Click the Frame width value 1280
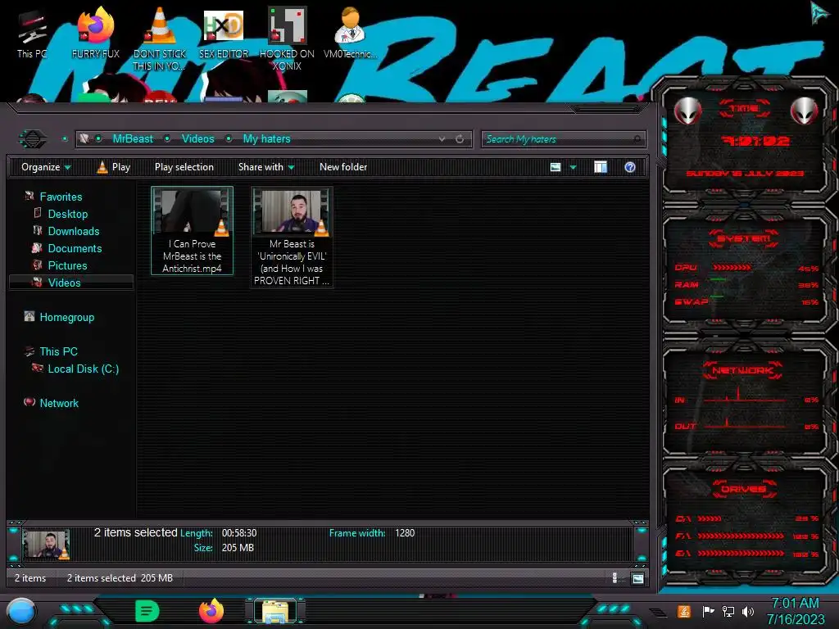Image resolution: width=839 pixels, height=629 pixels. (x=405, y=532)
